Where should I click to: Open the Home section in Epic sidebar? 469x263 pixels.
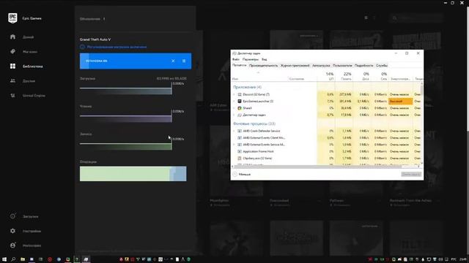pos(12,37)
